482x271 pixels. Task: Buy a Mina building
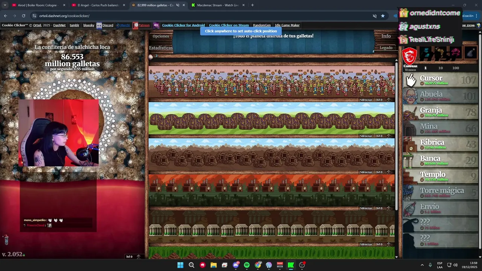[x=441, y=129]
